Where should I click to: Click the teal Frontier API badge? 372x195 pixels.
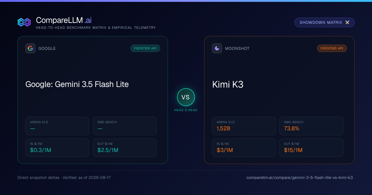tap(145, 48)
